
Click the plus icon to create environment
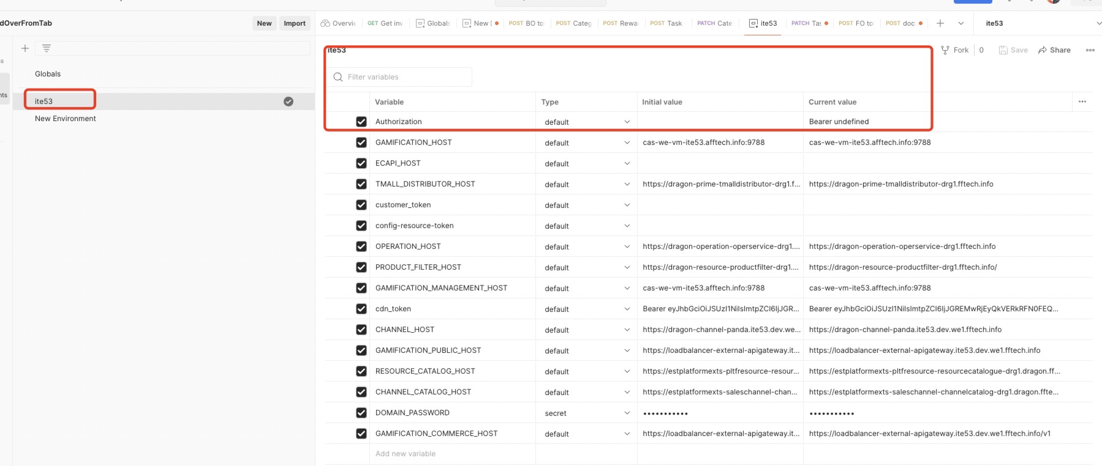click(25, 48)
